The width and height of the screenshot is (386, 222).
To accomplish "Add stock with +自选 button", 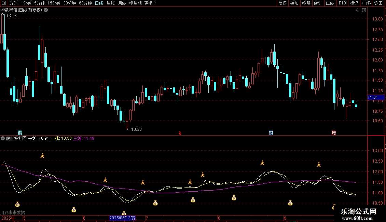I will (x=366, y=3).
